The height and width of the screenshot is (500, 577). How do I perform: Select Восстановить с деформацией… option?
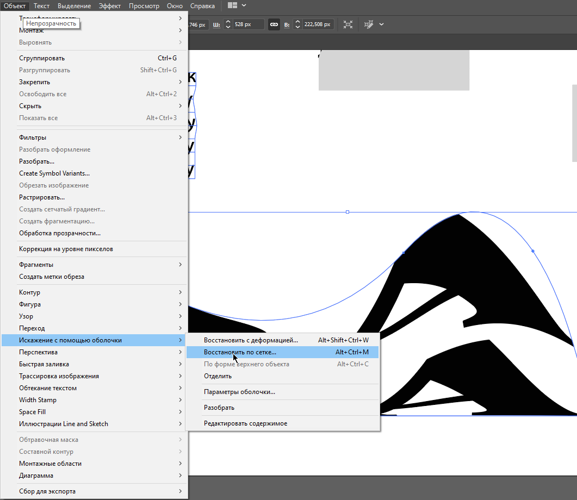pyautogui.click(x=251, y=340)
